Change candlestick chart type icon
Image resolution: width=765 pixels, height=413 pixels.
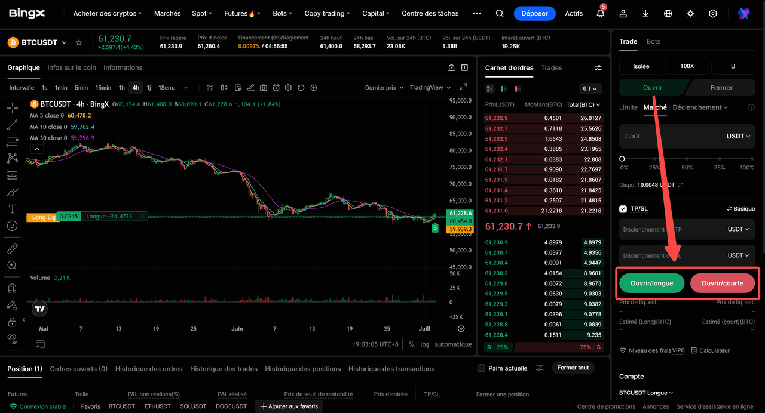point(224,88)
